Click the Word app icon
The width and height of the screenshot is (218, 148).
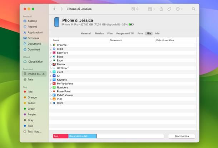coord(54,103)
